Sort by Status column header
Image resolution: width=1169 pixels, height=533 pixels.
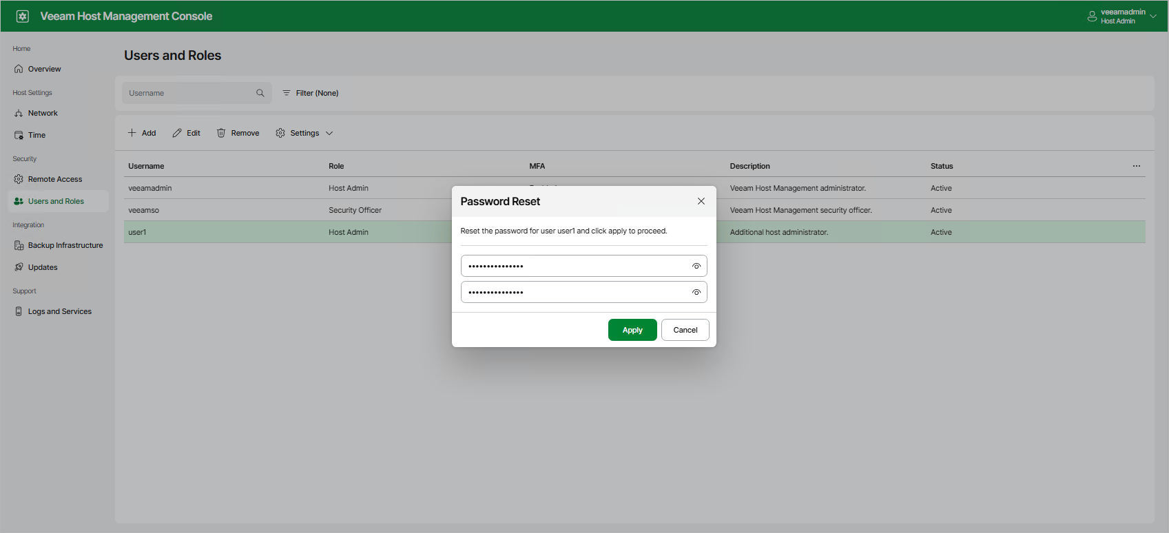[x=942, y=166]
